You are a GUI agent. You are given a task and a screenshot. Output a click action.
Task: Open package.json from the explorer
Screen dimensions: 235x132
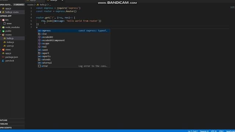(12, 57)
